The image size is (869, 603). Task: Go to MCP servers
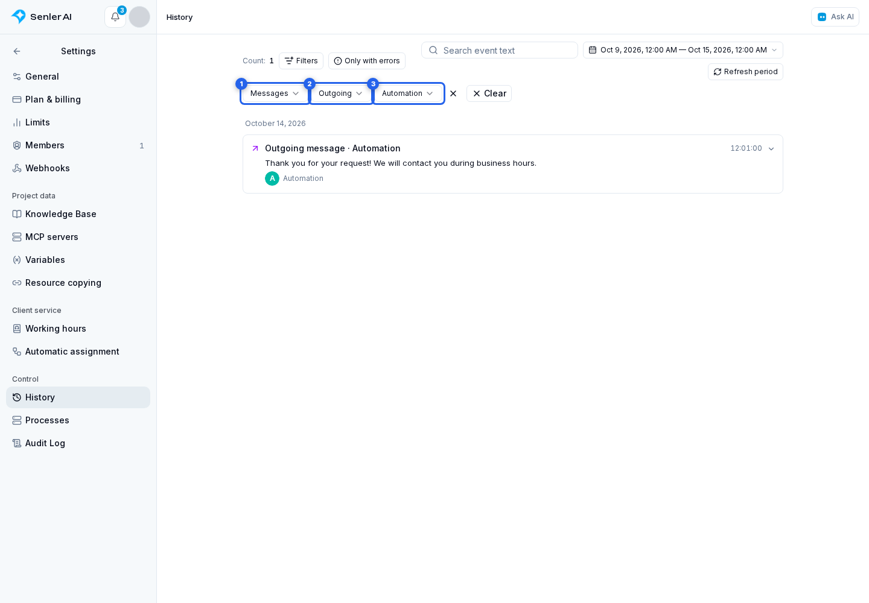click(x=78, y=237)
